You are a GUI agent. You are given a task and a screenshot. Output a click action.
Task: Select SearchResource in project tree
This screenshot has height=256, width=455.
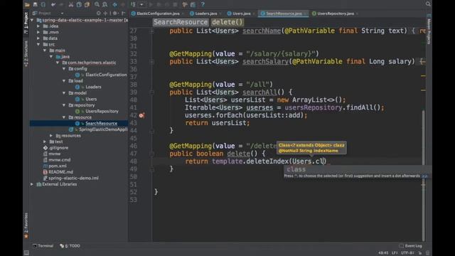point(101,123)
